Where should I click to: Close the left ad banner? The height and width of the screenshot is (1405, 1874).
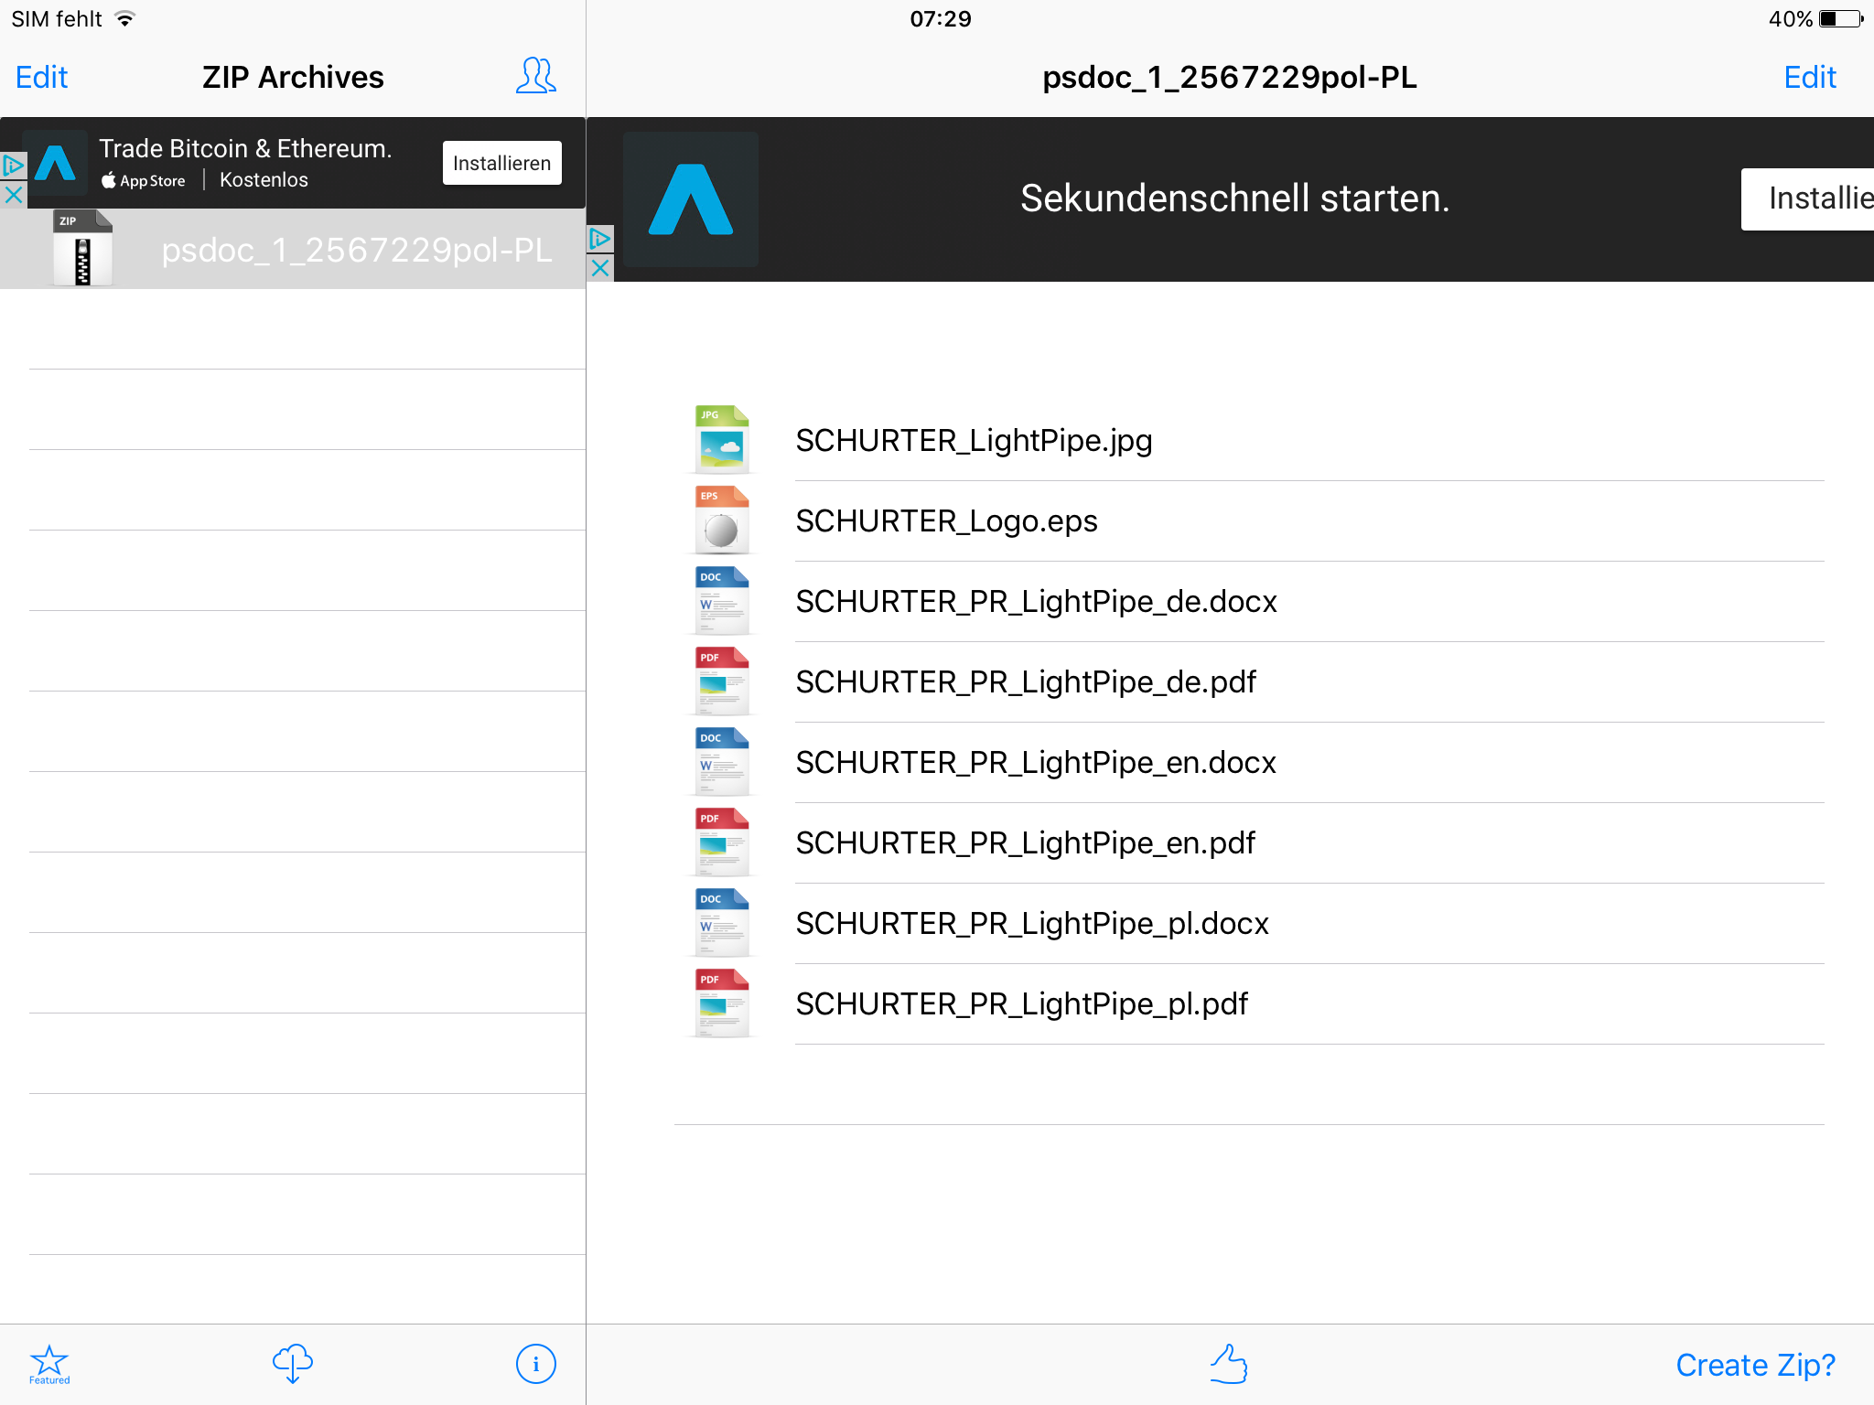point(13,194)
